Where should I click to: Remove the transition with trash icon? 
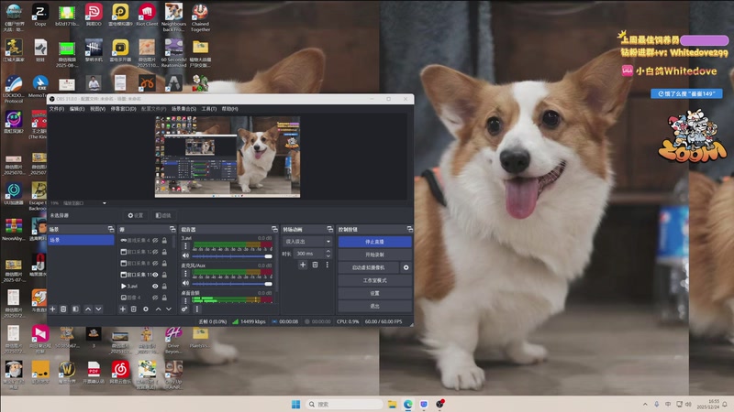(x=315, y=265)
